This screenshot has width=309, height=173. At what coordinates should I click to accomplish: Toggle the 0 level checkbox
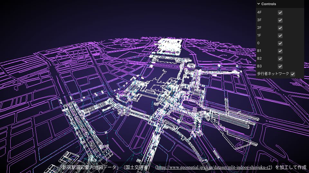[x=280, y=43]
